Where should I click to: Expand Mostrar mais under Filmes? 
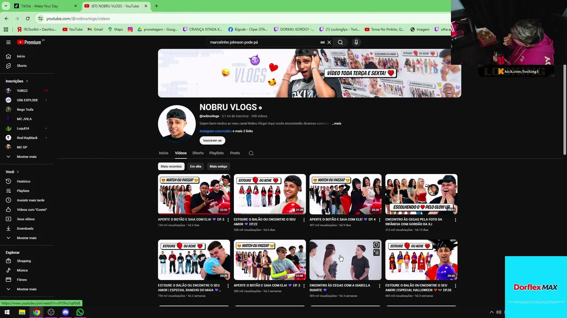[x=27, y=289]
